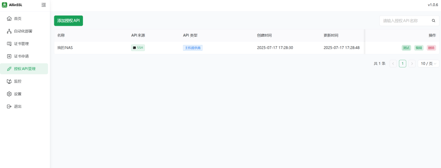Delete the 我的NAS entry with 删除
Image resolution: width=441 pixels, height=168 pixels.
pos(431,48)
